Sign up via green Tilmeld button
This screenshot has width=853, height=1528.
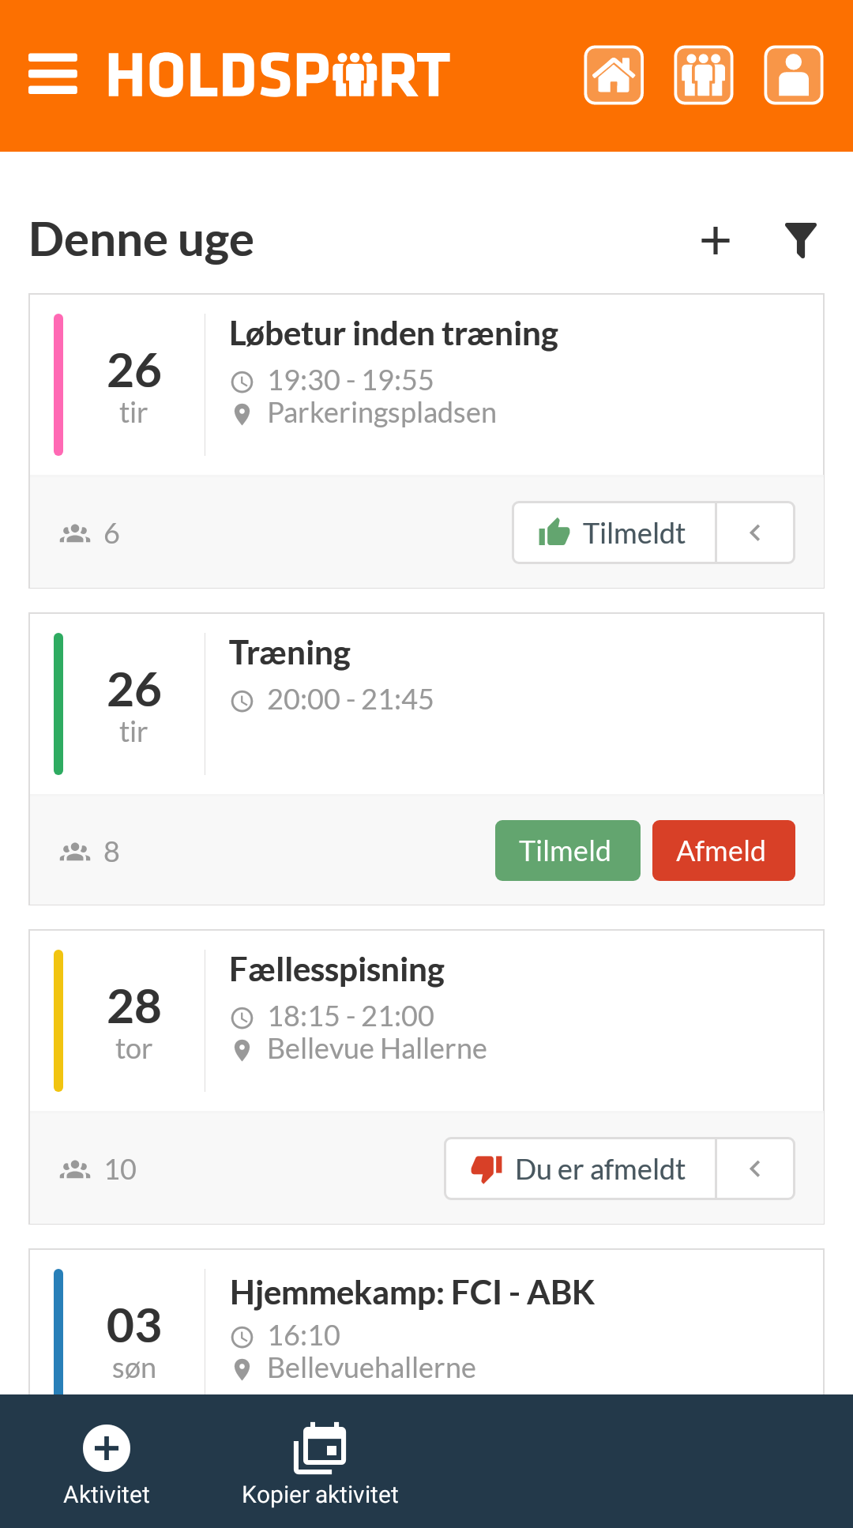click(568, 851)
